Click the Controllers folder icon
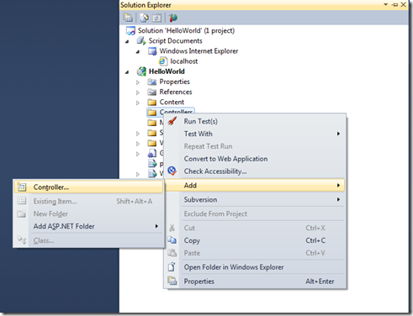The image size is (413, 316). coord(152,113)
